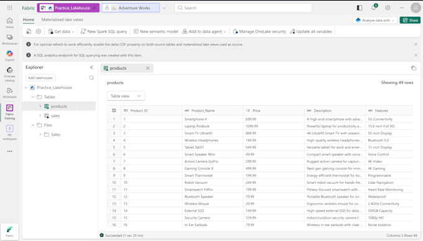This screenshot has height=241, width=423.
Task: Click the Share button
Action: pos(410,20)
